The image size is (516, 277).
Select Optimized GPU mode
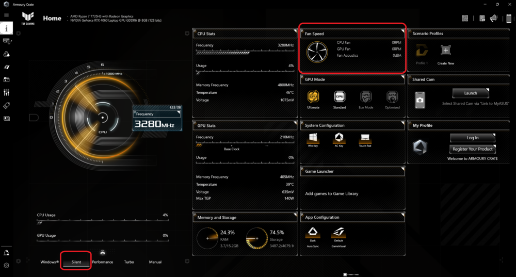coord(392,100)
